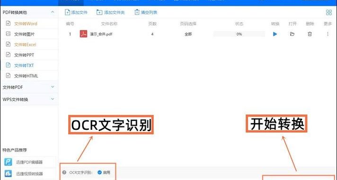The image size is (337, 180).
Task: Click file name 演示_合并.pdf
Action: 101,34
